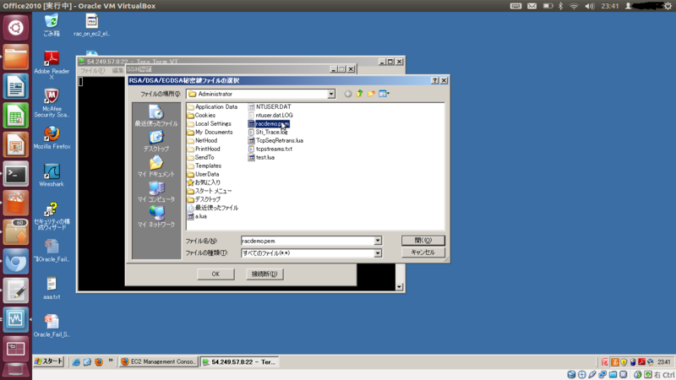Launch McAfee Security Scan shortcut
The width and height of the screenshot is (676, 380).
(52, 103)
